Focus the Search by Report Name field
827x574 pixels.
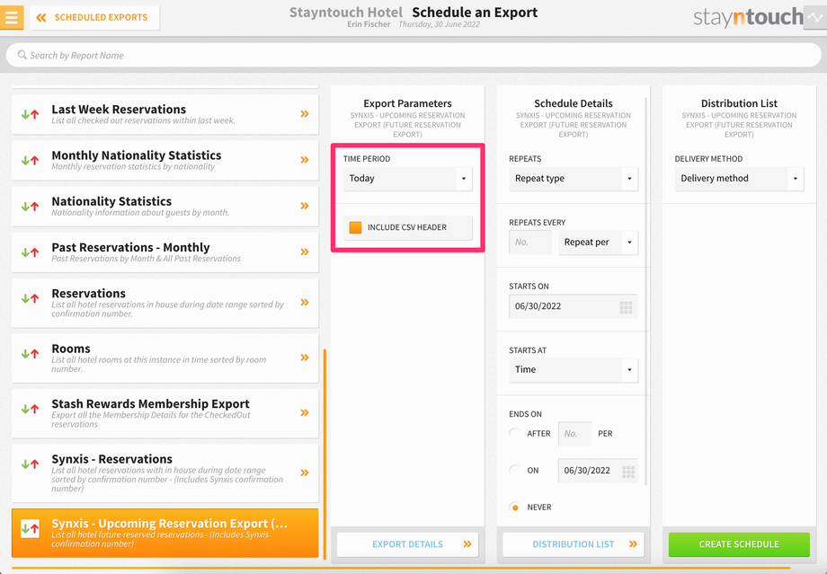[x=413, y=56]
